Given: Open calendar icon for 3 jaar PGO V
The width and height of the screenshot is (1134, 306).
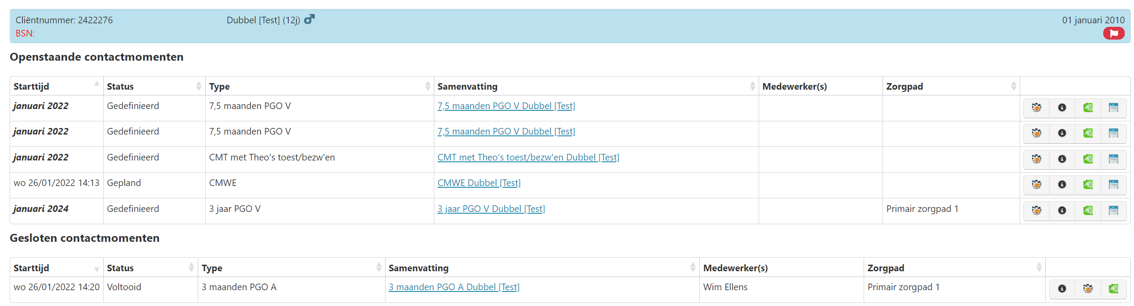Looking at the screenshot, I should [1113, 211].
